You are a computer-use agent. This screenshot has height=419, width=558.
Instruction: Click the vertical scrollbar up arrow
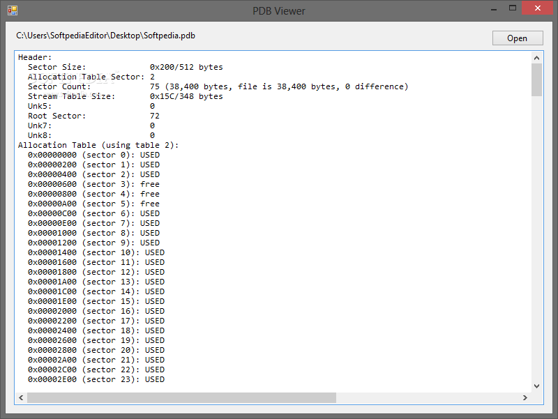pyautogui.click(x=536, y=58)
